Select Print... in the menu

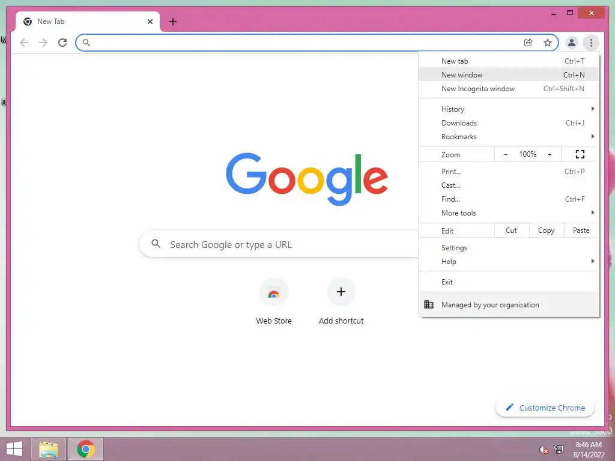click(509, 171)
